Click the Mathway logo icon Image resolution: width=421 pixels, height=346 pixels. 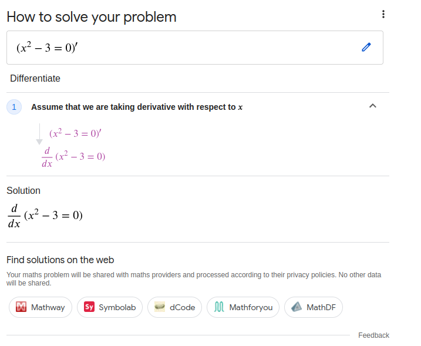pos(22,307)
